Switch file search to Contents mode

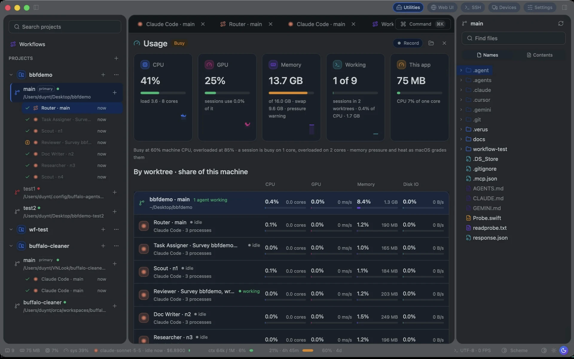click(540, 55)
